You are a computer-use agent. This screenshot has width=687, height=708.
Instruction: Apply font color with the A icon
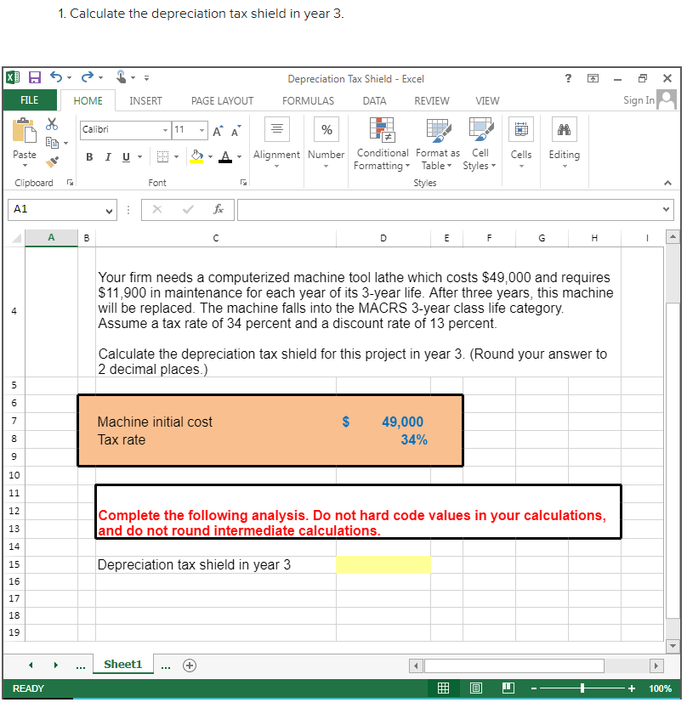[x=225, y=156]
